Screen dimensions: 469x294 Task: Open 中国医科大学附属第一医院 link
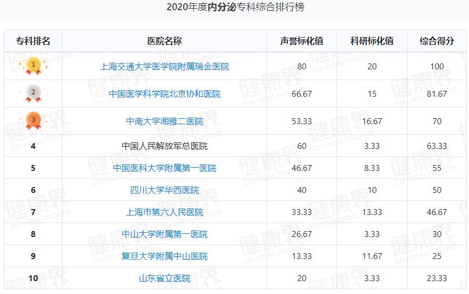coord(165,168)
